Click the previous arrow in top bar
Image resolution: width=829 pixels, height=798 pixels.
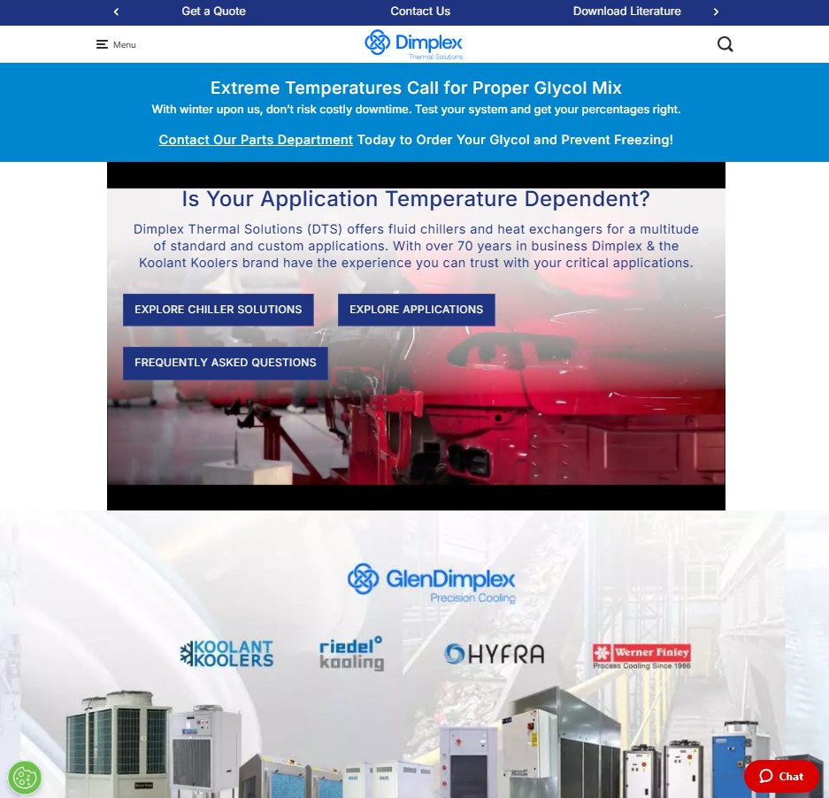coord(116,12)
